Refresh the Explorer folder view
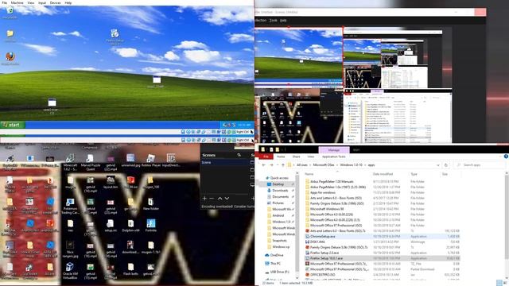 click(x=446, y=165)
